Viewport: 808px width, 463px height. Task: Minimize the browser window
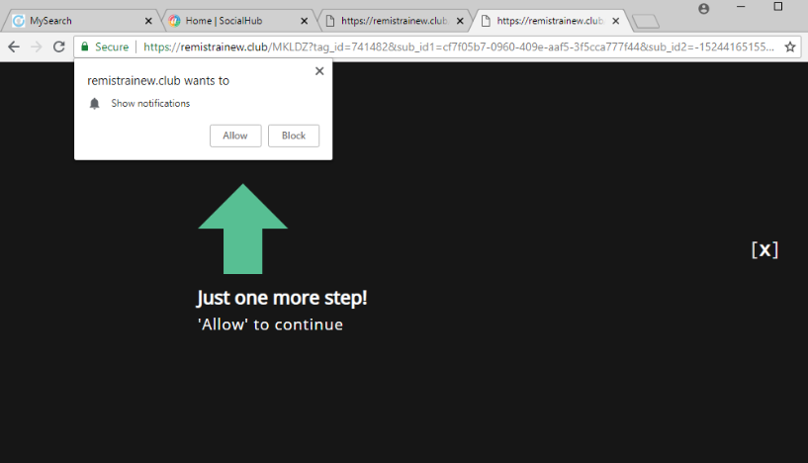pos(741,7)
